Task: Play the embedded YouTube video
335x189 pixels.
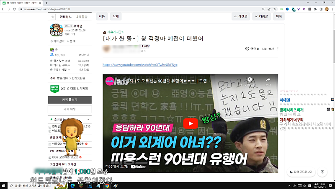Action: coord(191,123)
